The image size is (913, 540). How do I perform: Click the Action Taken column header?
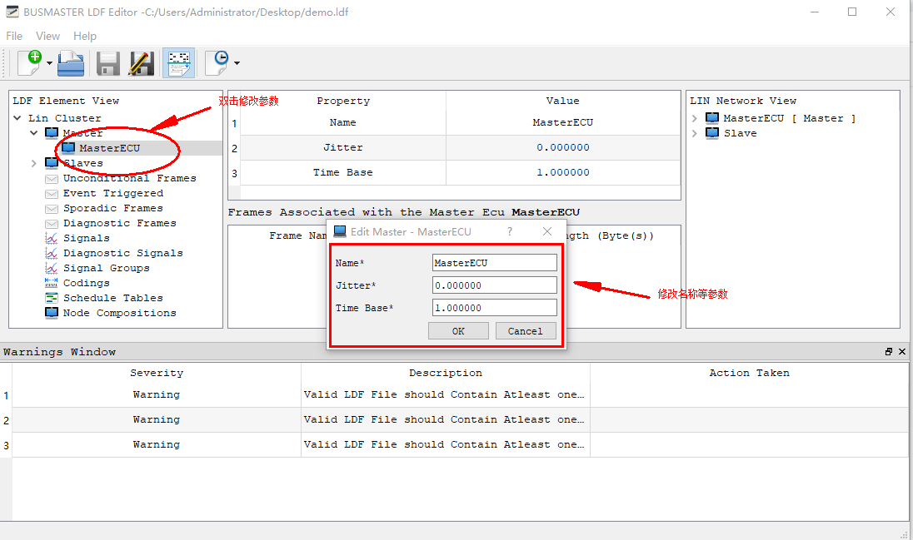750,373
